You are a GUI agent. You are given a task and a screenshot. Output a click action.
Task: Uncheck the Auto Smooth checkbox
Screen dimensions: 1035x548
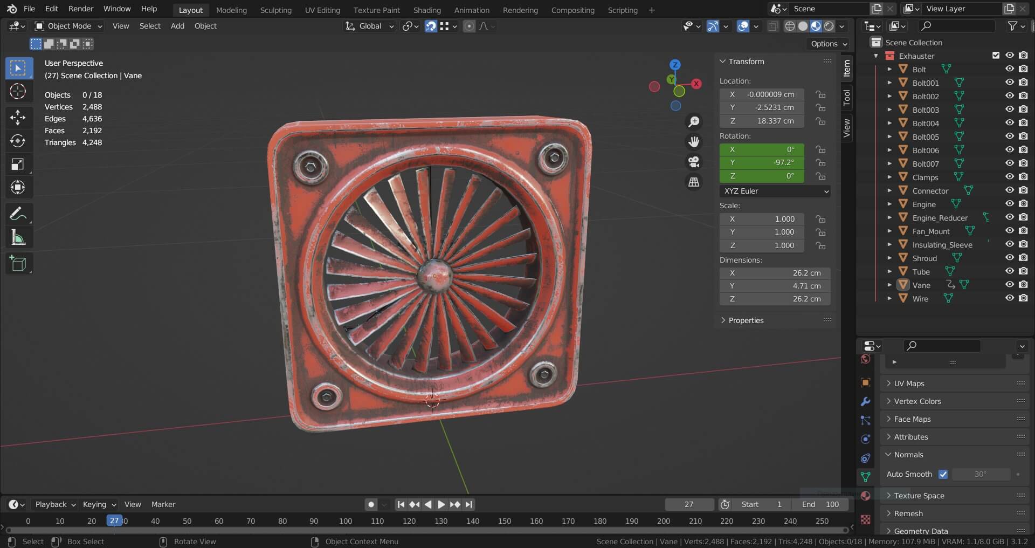tap(943, 474)
